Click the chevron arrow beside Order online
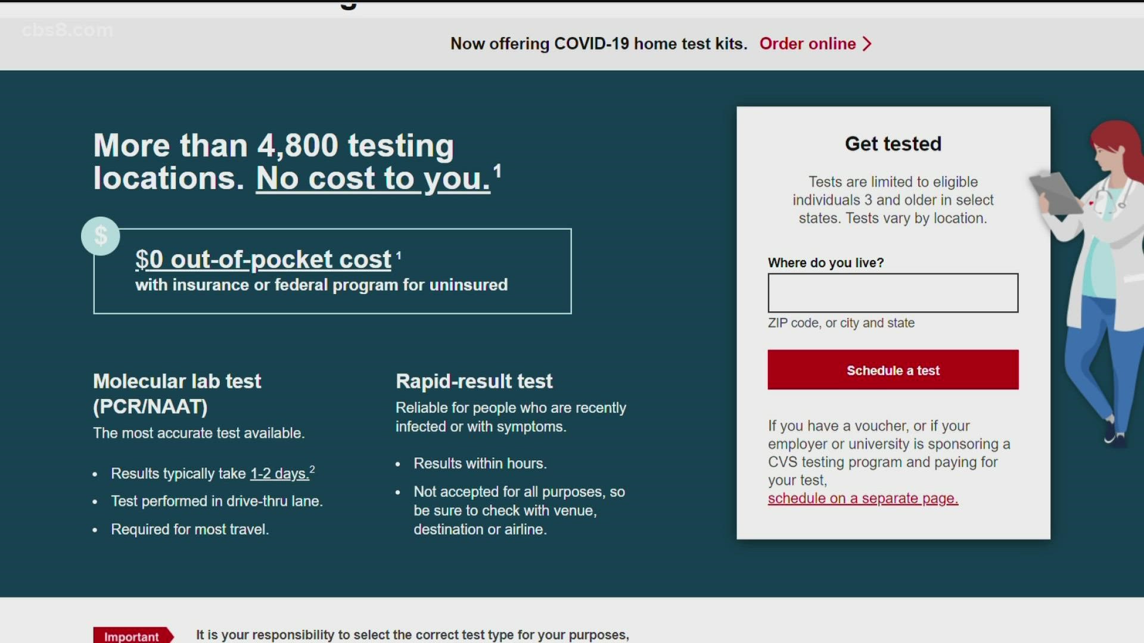This screenshot has width=1144, height=643. click(868, 43)
